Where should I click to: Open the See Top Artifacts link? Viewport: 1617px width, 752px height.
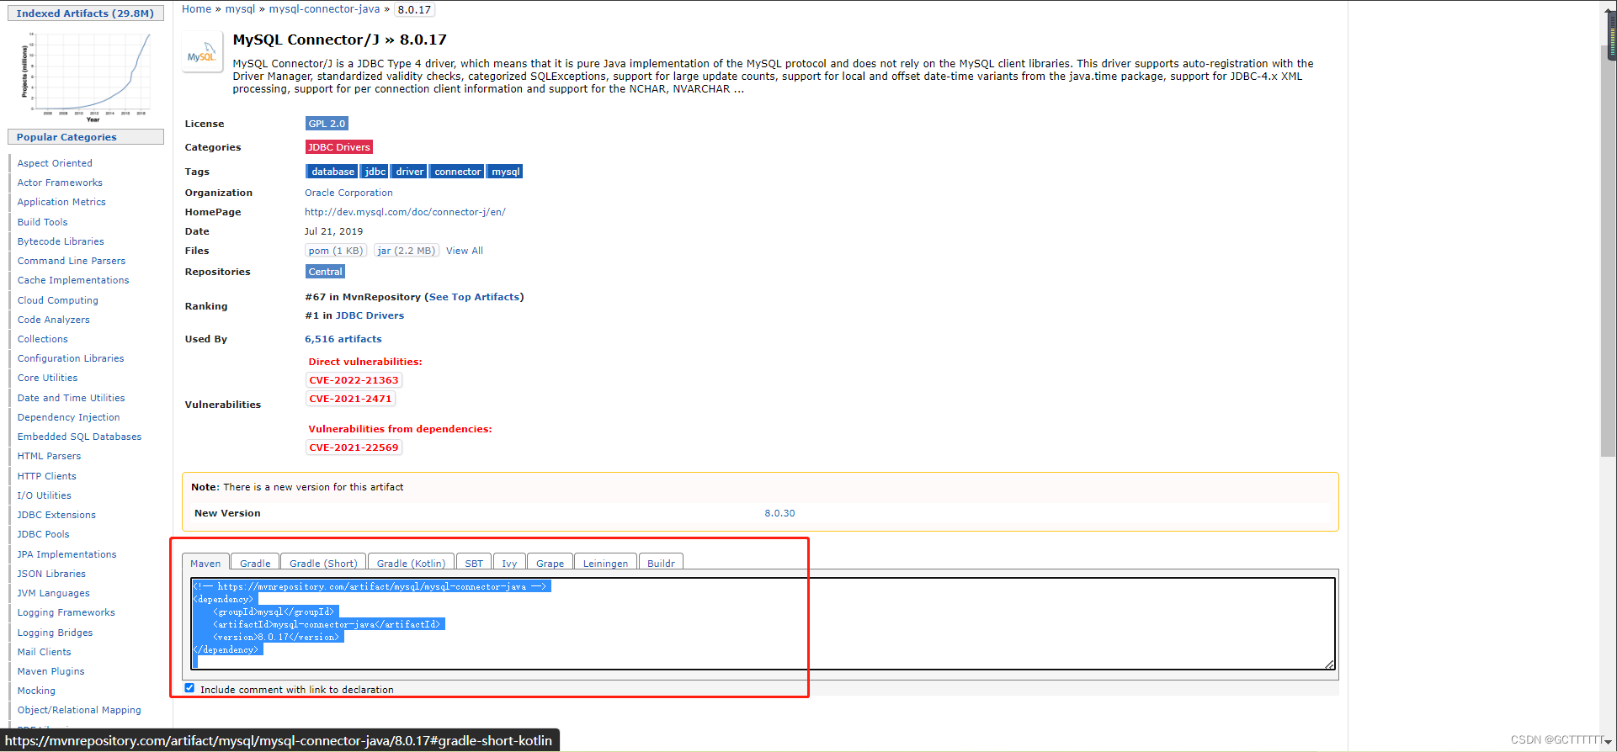coord(475,297)
